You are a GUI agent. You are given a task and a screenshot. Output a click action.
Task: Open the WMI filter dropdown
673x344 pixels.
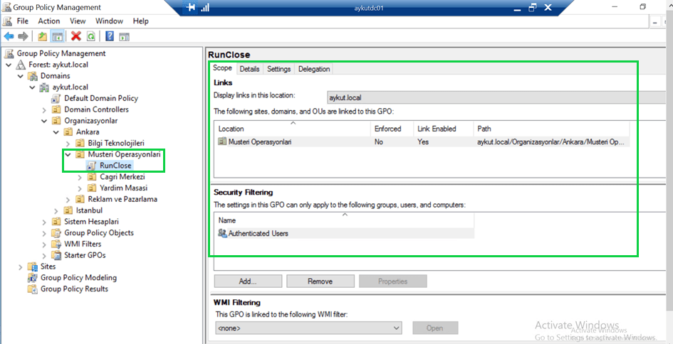point(397,328)
